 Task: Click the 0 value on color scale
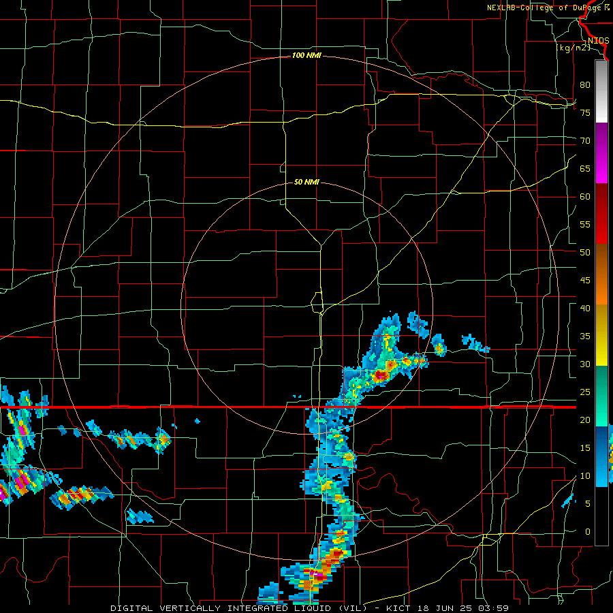(x=588, y=532)
